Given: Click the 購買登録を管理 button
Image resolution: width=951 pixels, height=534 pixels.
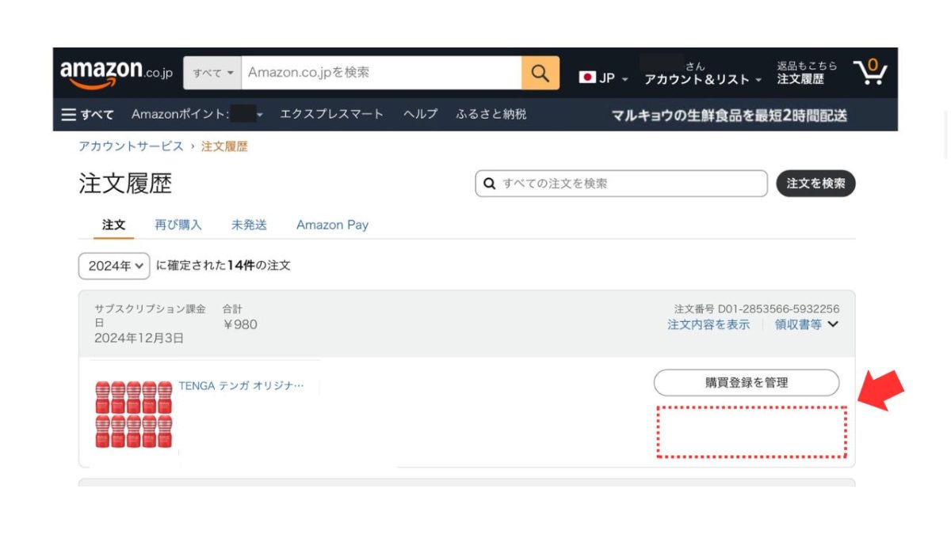Looking at the screenshot, I should [x=746, y=382].
